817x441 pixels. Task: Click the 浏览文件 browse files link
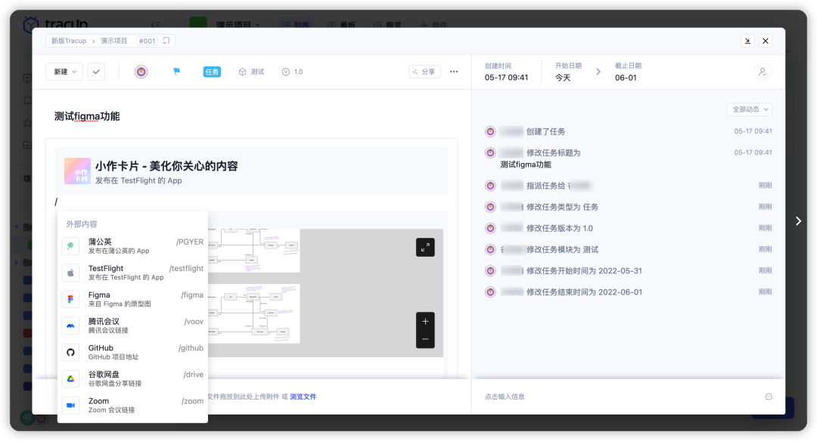point(303,396)
